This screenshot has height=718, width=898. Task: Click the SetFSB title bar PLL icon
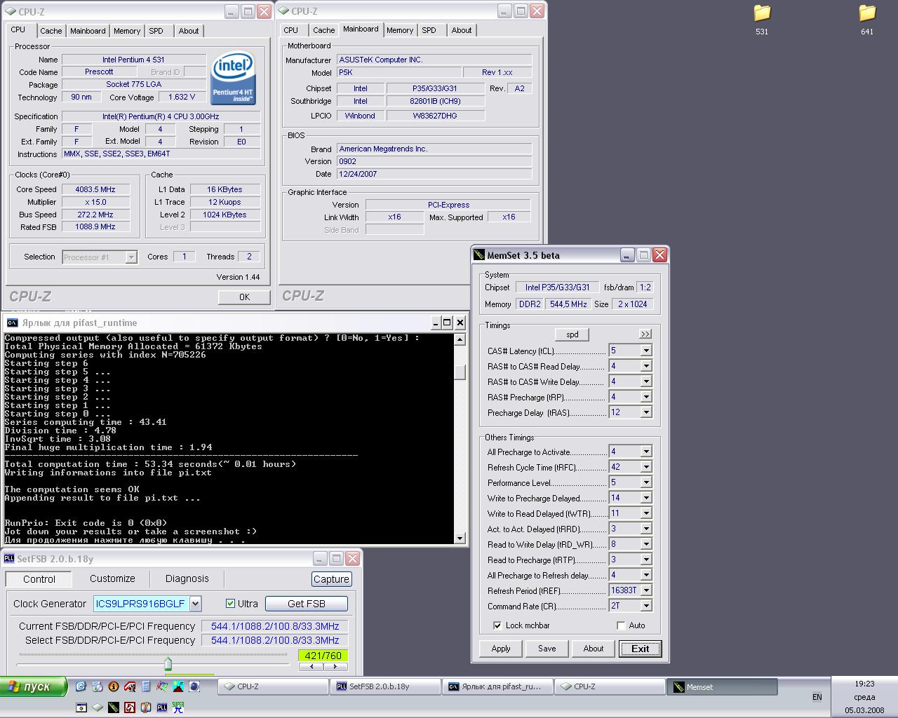9,559
